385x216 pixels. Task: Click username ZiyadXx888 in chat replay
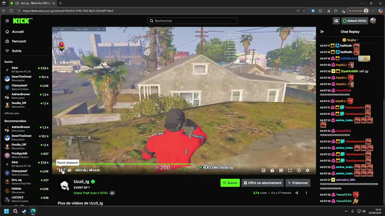[x=349, y=71]
